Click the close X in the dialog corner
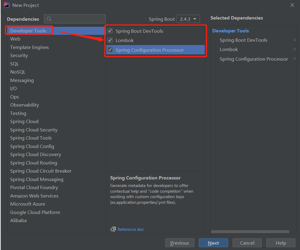The height and width of the screenshot is (250, 300). click(x=292, y=5)
